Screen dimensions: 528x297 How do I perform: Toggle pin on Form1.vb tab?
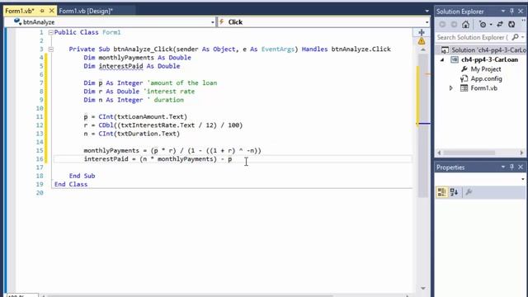(42, 11)
